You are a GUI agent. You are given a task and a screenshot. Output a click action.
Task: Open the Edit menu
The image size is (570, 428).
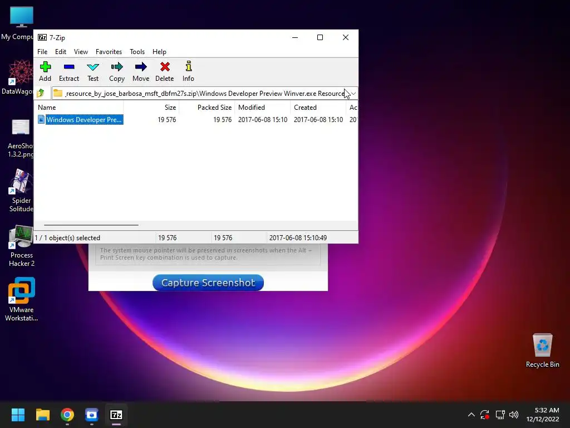pos(60,52)
